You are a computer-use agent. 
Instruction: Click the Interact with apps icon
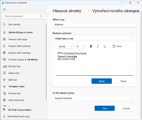tap(4, 39)
